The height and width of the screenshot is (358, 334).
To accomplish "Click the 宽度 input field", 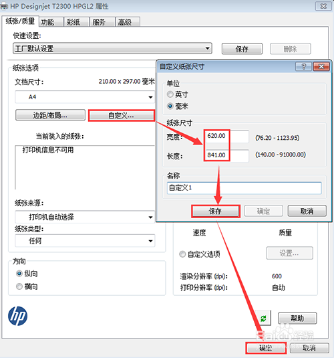I will 227,137.
